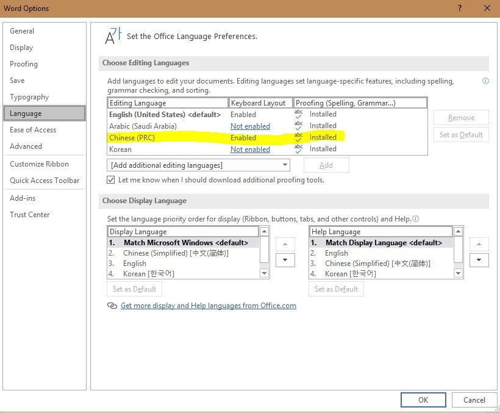
Task: Click the Remove editing language button
Action: [x=461, y=118]
